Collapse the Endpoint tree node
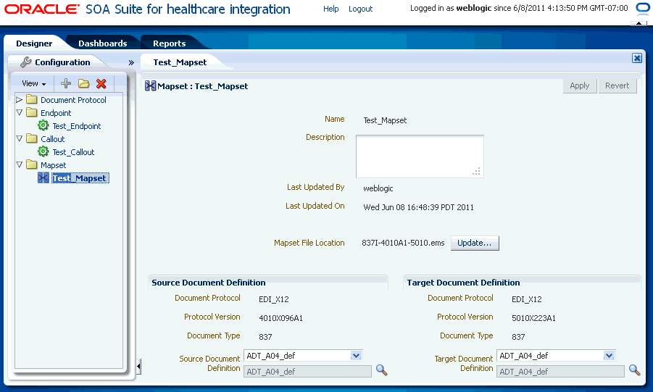Image resolution: width=653 pixels, height=392 pixels. (19, 112)
